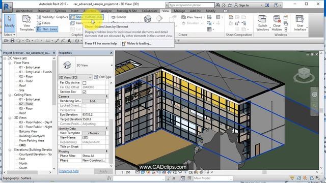Screen dimensions: 326x183
Task: Collapse Elevations tree node
Action: click(x=10, y=149)
